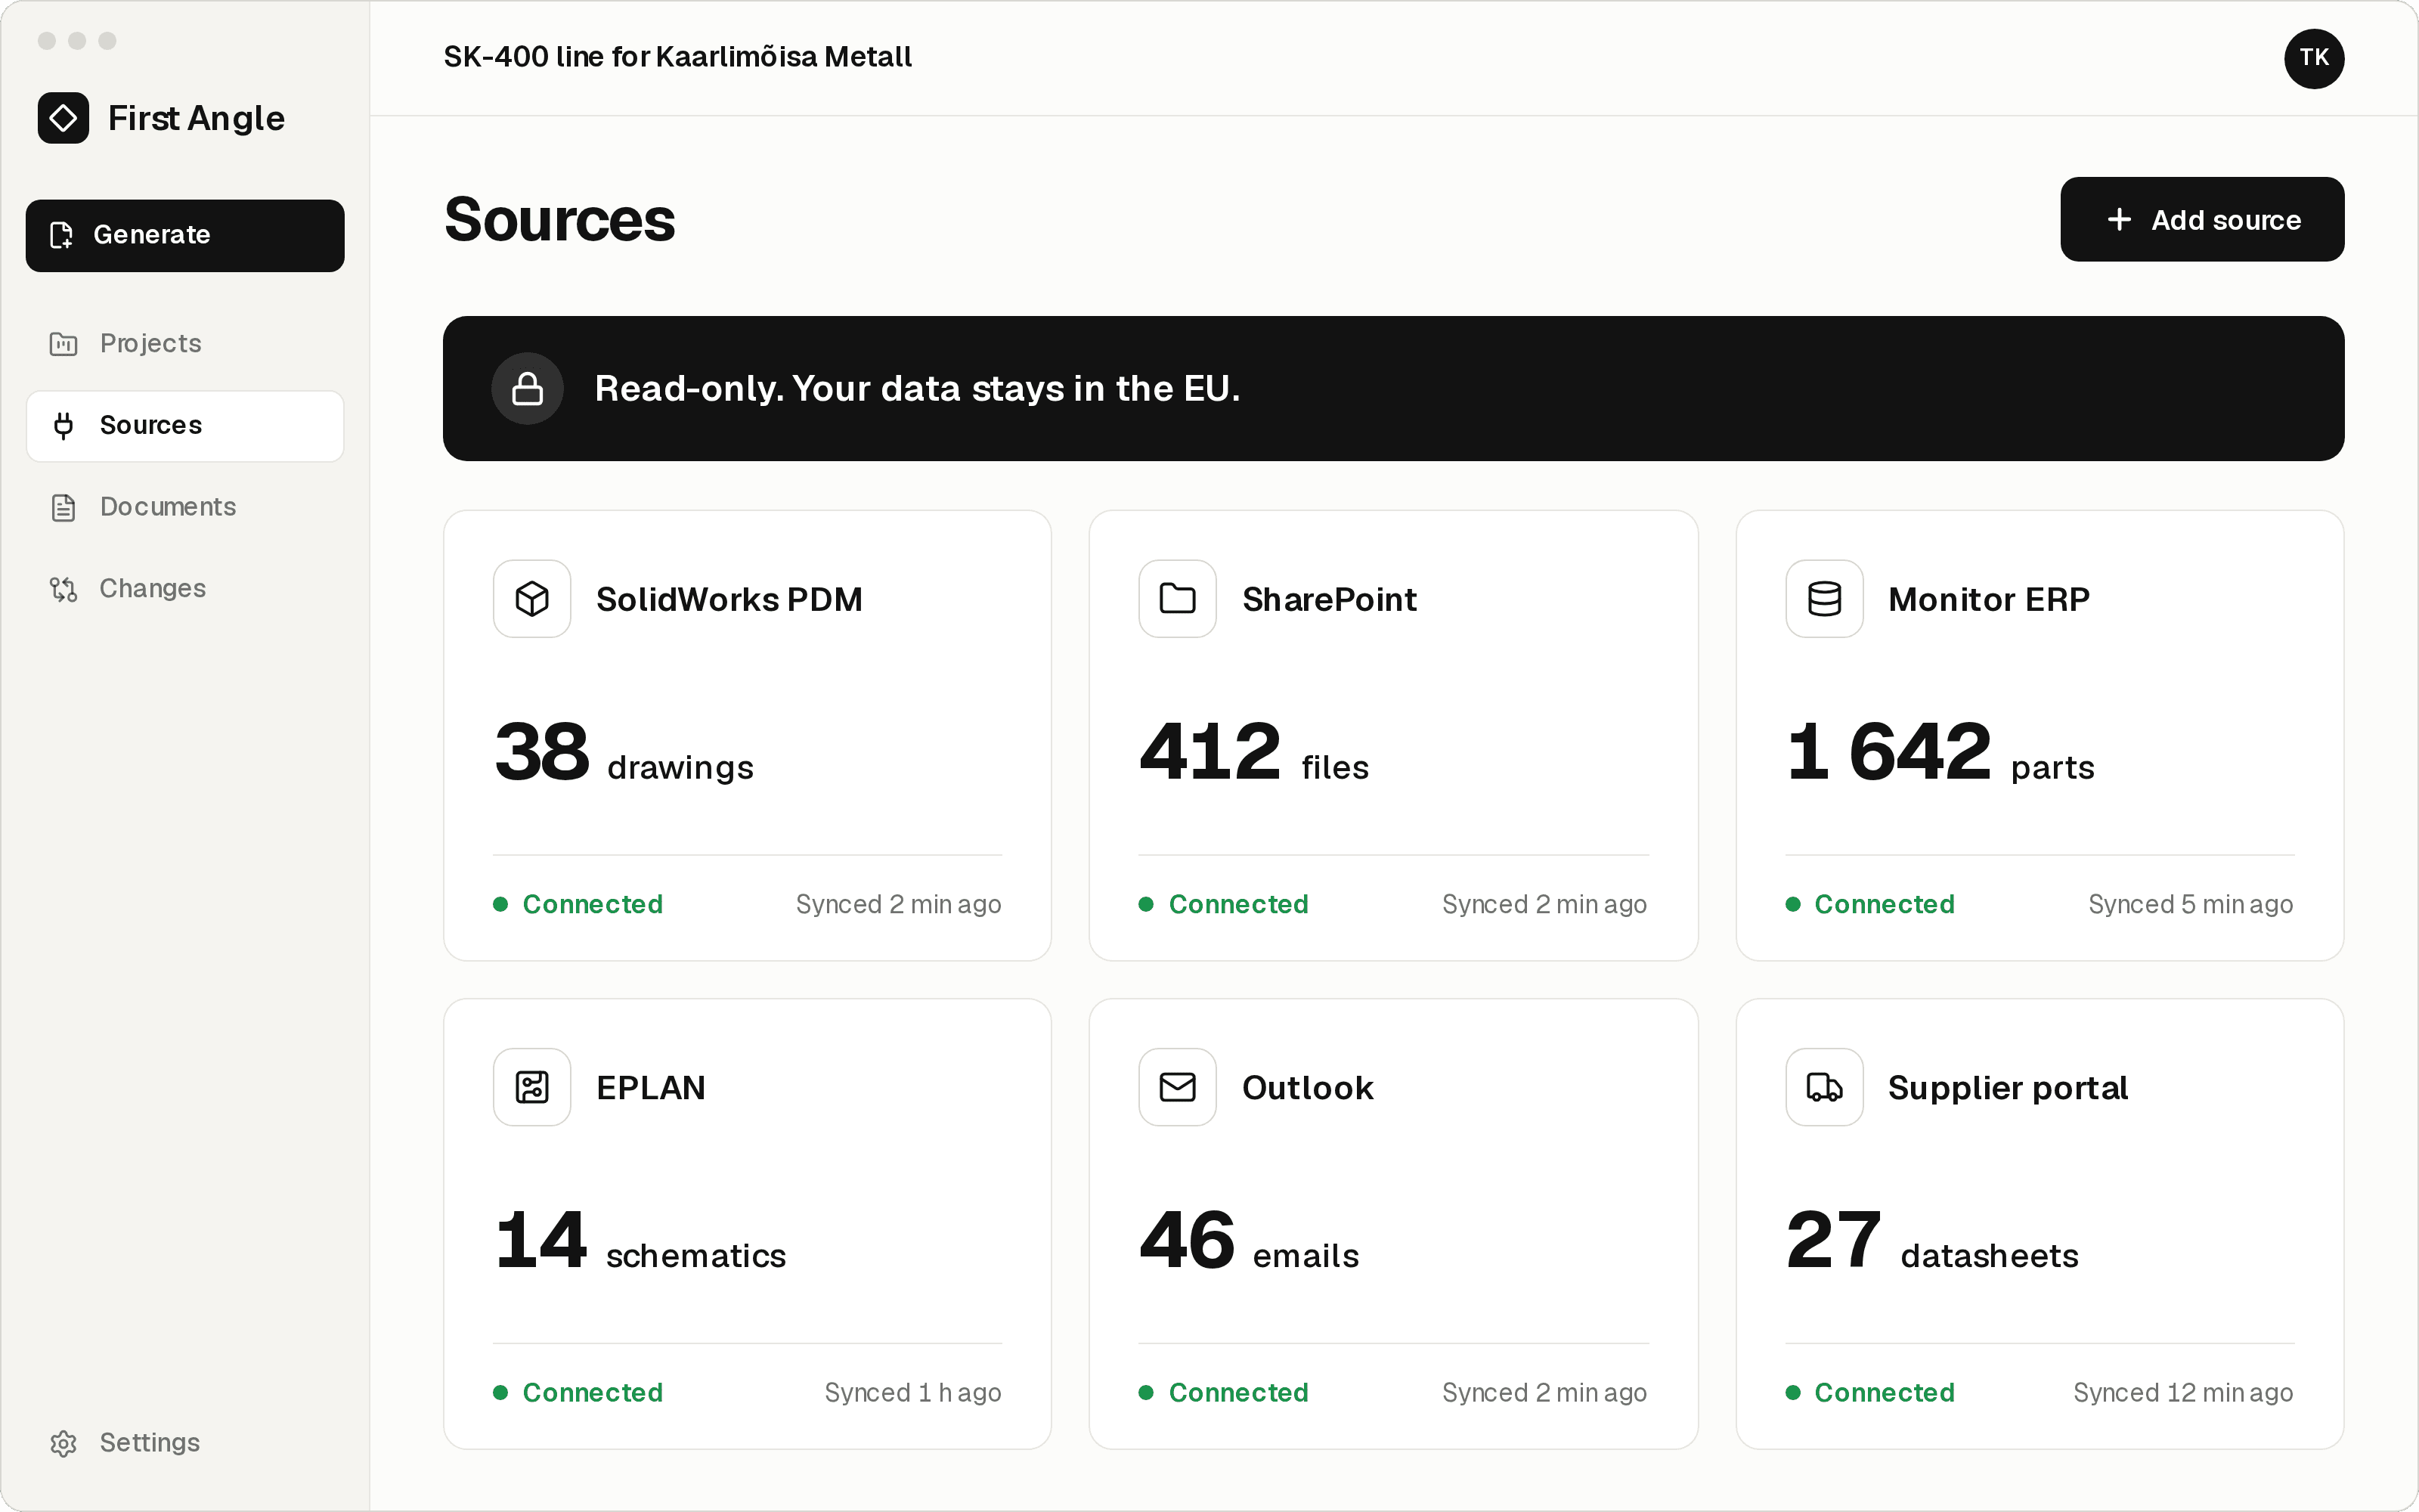The image size is (2419, 1512).
Task: Click the Settings gear icon
Action: click(63, 1443)
